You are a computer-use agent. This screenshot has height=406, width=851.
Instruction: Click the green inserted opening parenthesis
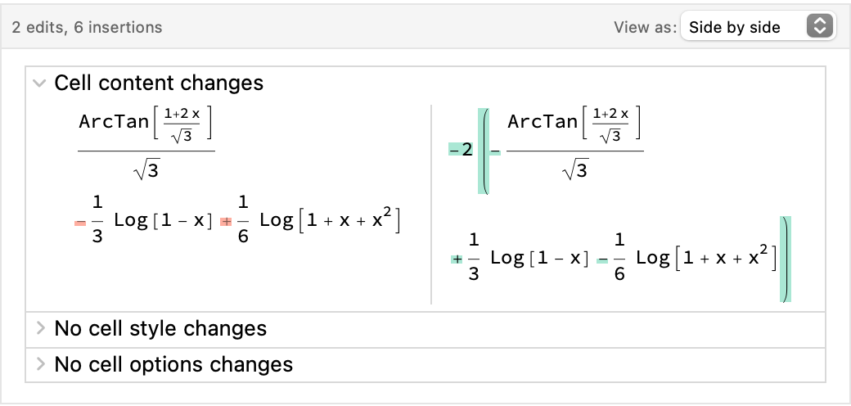484,150
